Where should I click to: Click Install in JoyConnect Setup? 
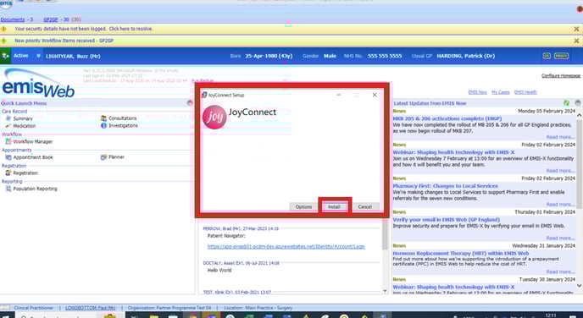click(x=334, y=206)
